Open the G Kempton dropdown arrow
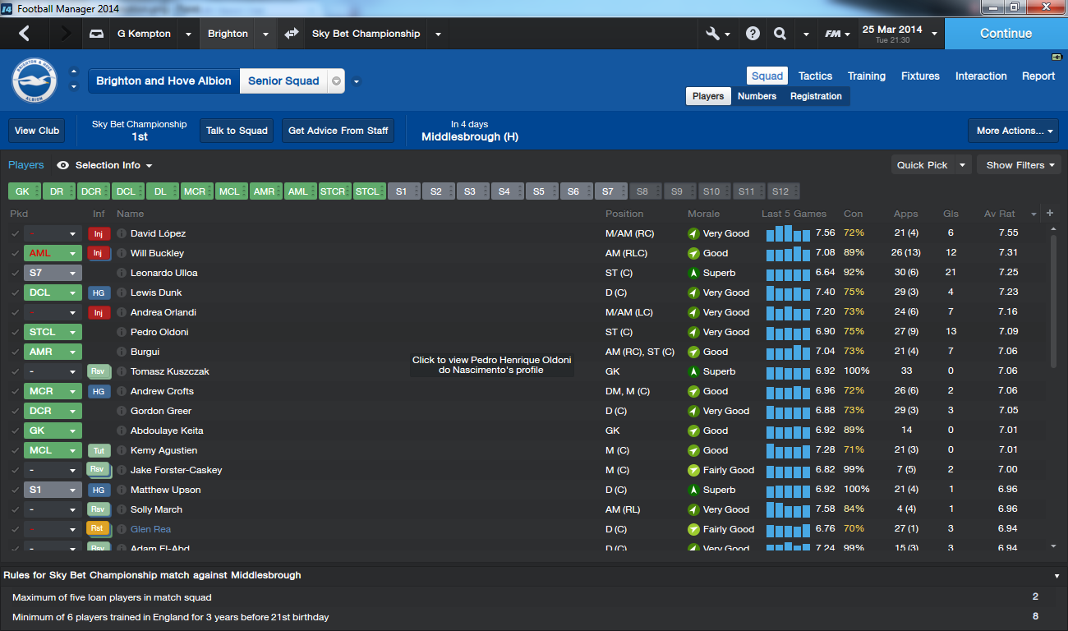This screenshot has width=1068, height=631. pyautogui.click(x=188, y=35)
